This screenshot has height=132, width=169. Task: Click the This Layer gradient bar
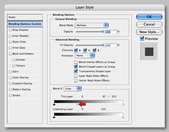pyautogui.click(x=88, y=102)
